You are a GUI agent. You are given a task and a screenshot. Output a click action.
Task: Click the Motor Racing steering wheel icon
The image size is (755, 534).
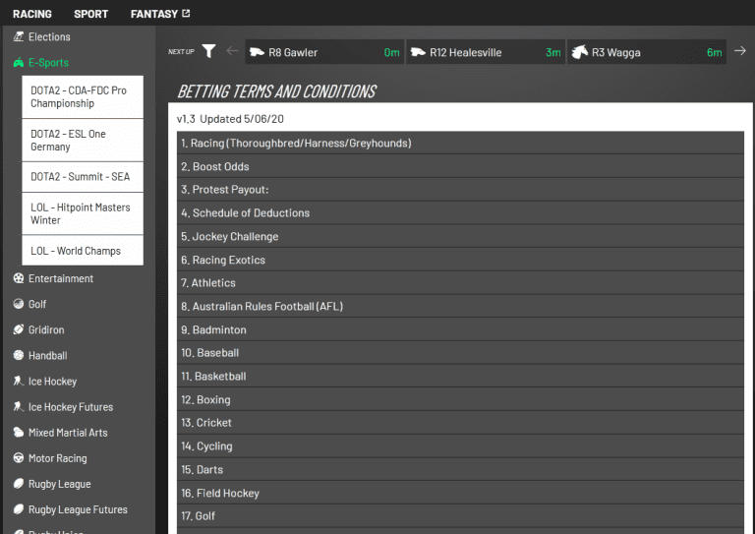(x=19, y=458)
